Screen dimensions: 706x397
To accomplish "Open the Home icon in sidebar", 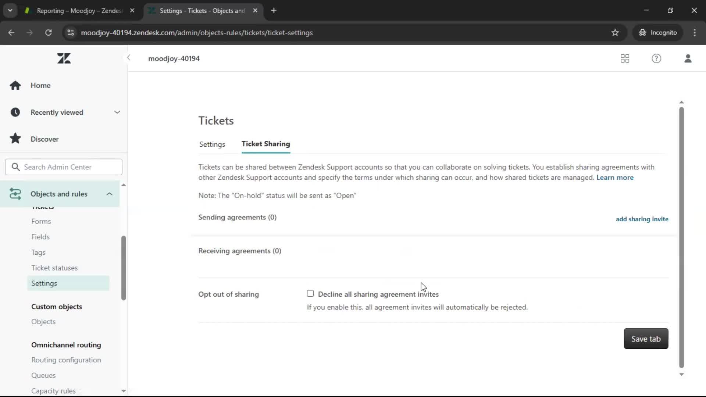I will pos(15,85).
